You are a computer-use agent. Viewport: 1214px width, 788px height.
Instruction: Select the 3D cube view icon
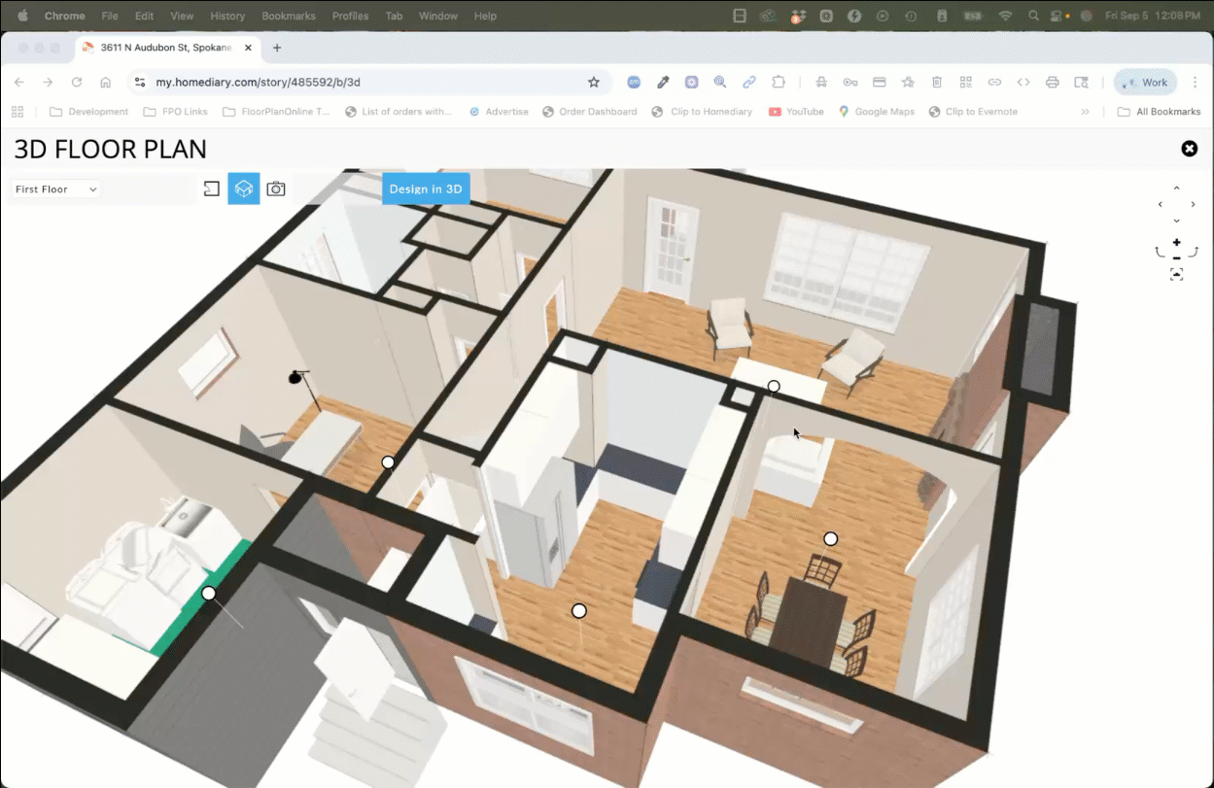pos(244,188)
